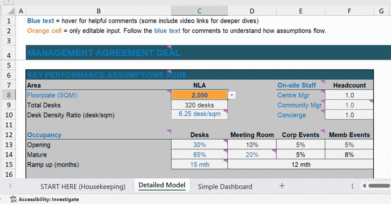This screenshot has width=391, height=204.
Task: Click the blue Community Mgr label
Action: point(299,105)
